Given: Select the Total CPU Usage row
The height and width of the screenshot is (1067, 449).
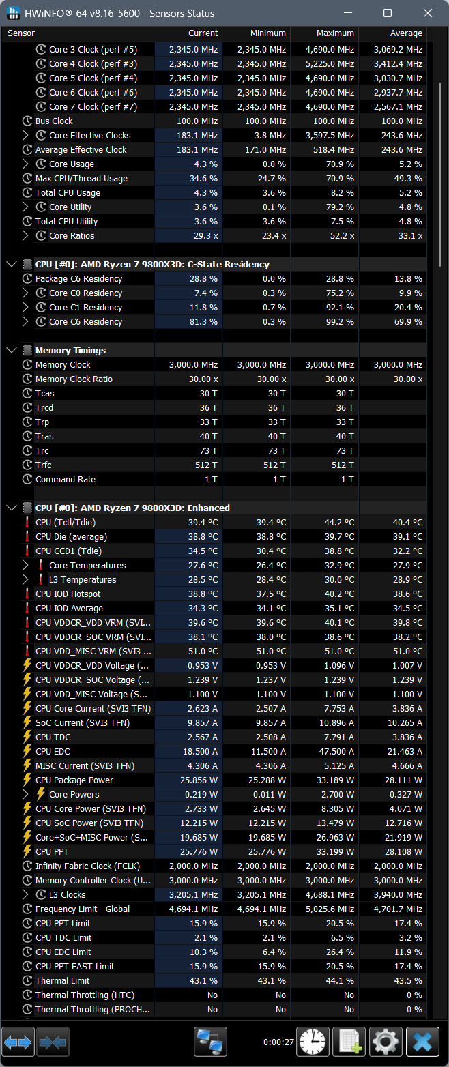Looking at the screenshot, I should (x=214, y=192).
